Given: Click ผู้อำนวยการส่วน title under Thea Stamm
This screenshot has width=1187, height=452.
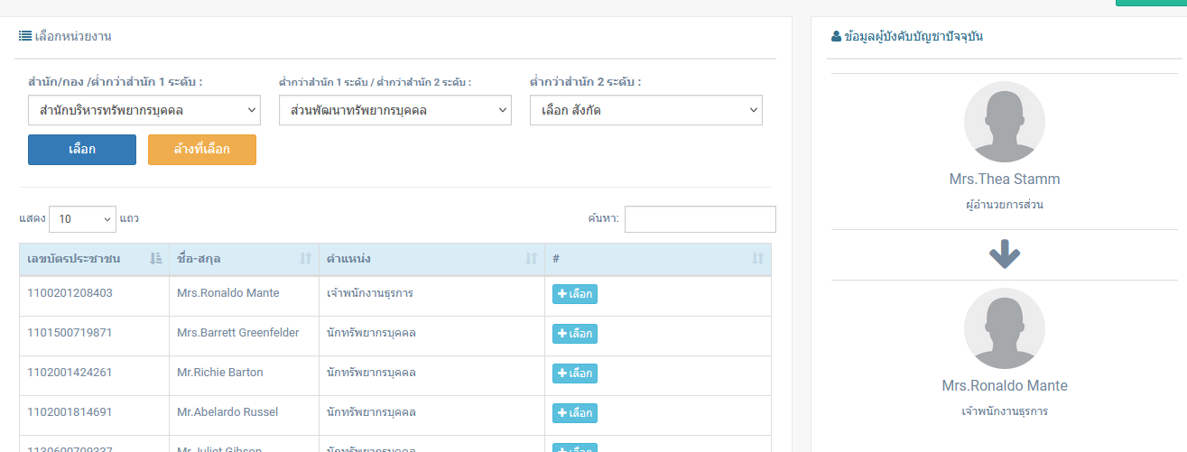Looking at the screenshot, I should (1005, 205).
